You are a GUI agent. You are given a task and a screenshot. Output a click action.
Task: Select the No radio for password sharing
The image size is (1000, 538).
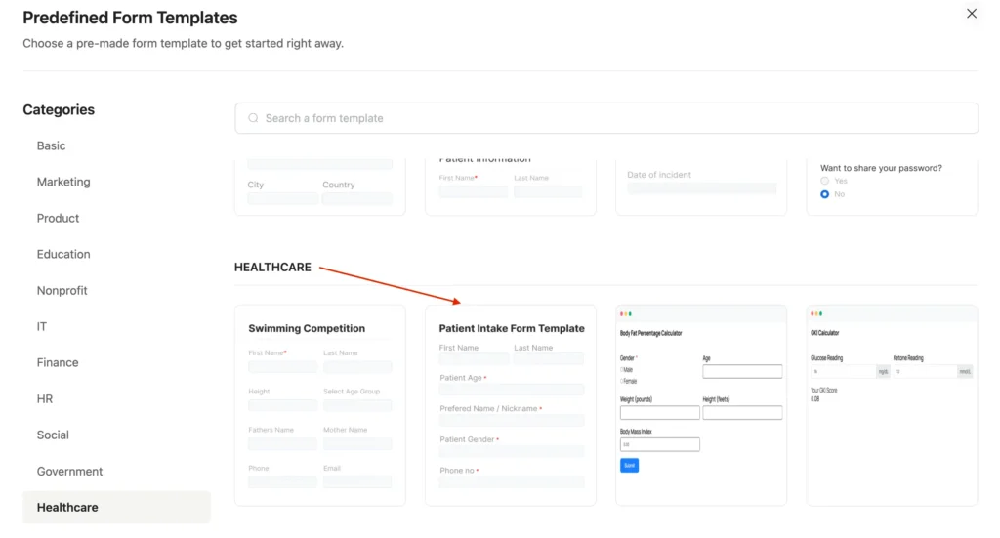(825, 194)
